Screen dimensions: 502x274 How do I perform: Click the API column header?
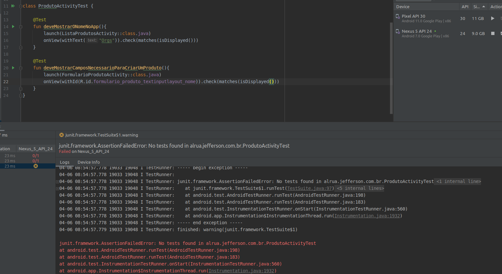click(x=465, y=7)
